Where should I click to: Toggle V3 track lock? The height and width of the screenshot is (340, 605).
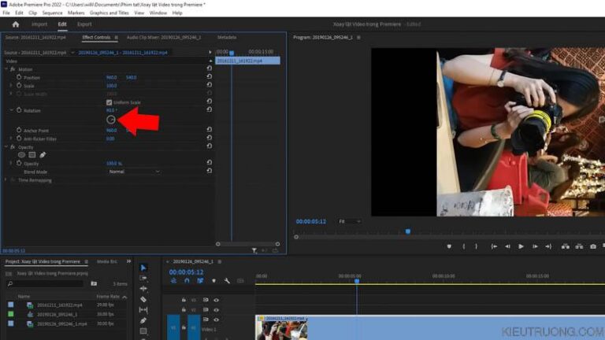184,300
